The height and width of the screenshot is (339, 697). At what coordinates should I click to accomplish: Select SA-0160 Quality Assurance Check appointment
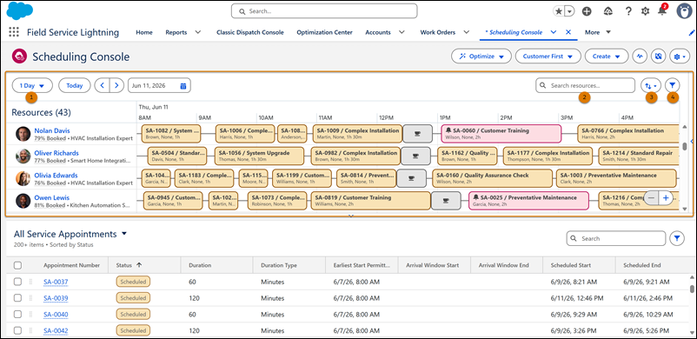[x=493, y=178]
